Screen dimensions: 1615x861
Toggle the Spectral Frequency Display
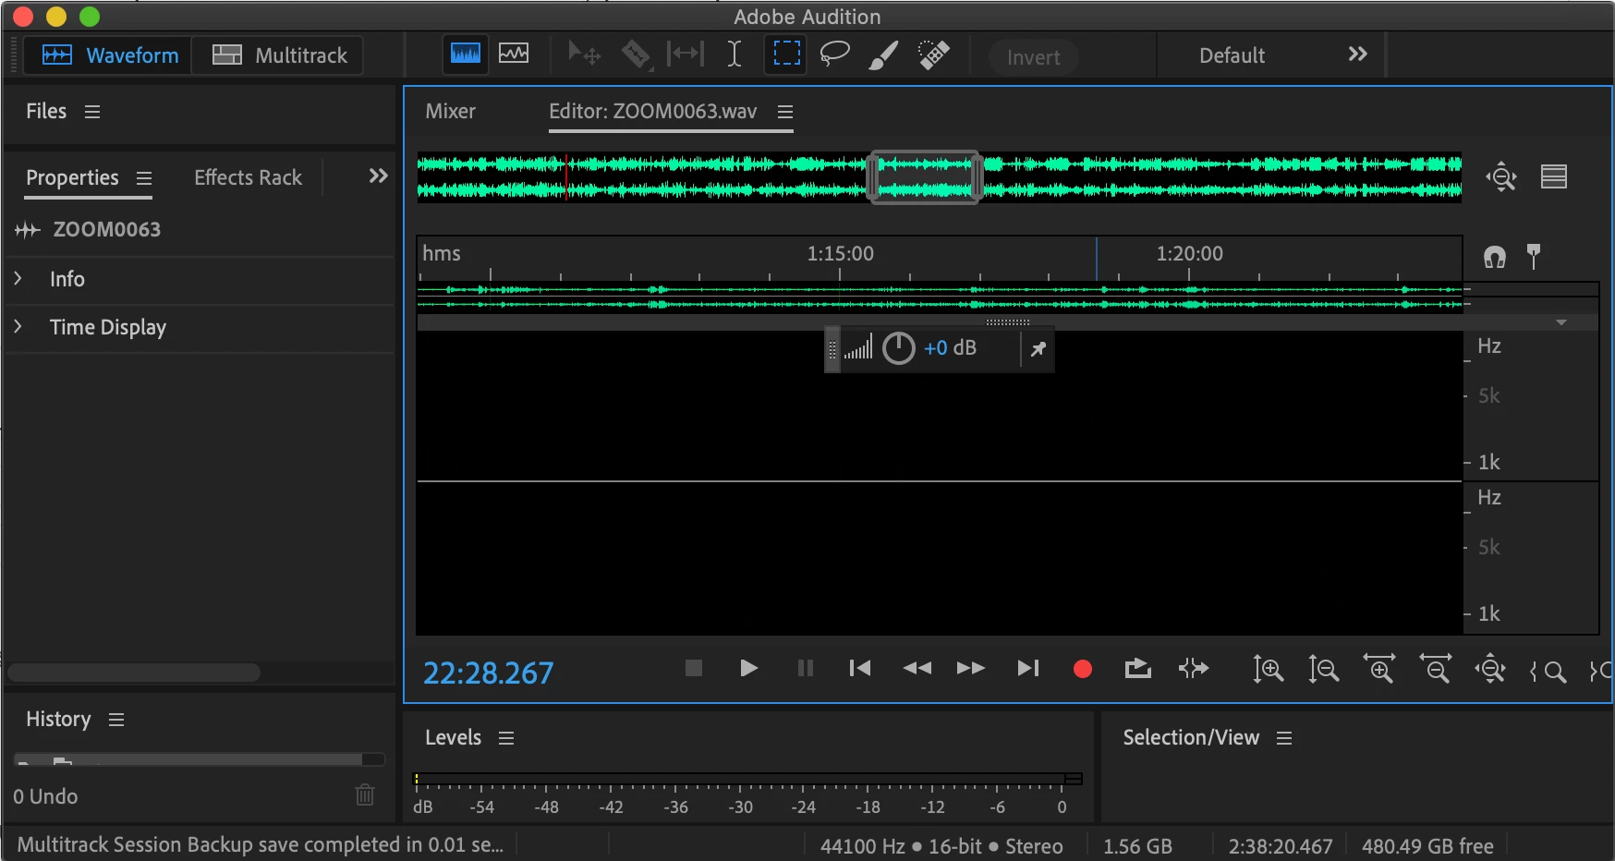coord(466,54)
